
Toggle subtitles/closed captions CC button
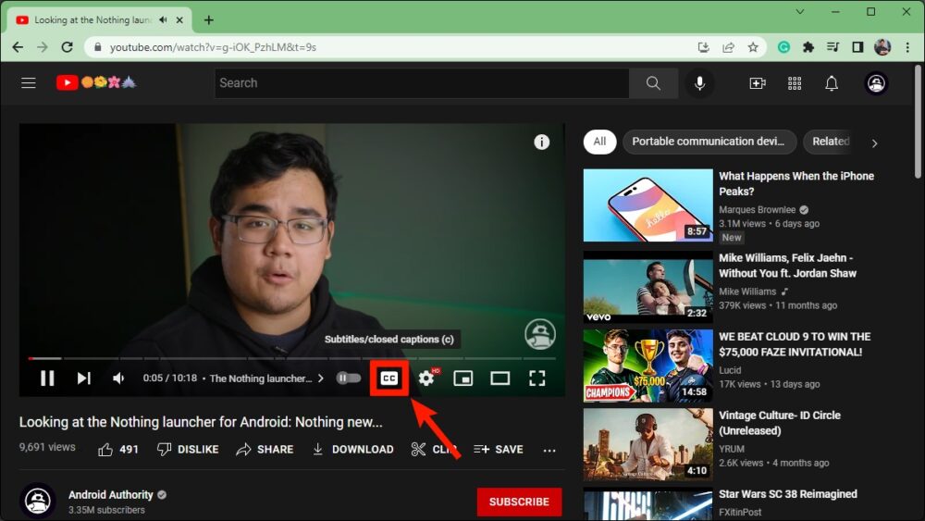point(389,378)
